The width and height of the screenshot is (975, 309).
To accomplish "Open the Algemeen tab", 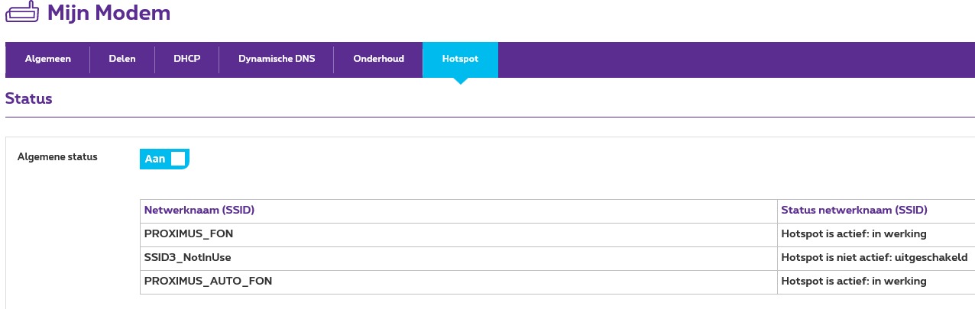I will click(47, 59).
